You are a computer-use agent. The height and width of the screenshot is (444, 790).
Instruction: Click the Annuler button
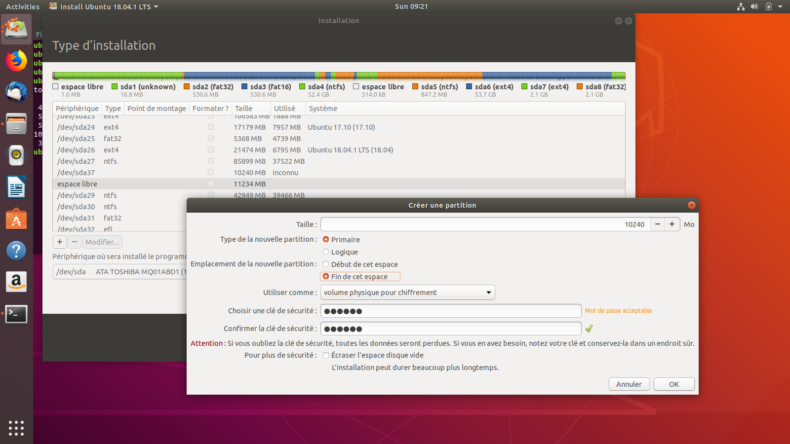click(x=629, y=384)
